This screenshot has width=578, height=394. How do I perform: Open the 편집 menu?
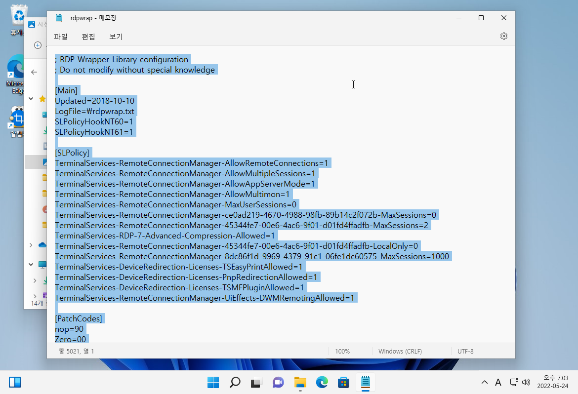click(88, 37)
